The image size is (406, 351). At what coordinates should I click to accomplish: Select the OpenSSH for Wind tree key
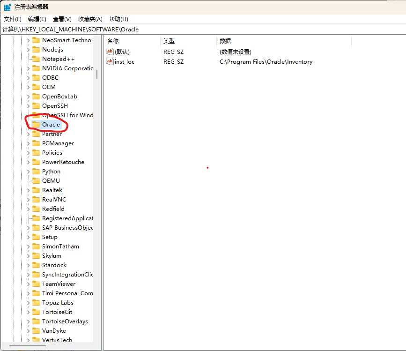[x=67, y=115]
